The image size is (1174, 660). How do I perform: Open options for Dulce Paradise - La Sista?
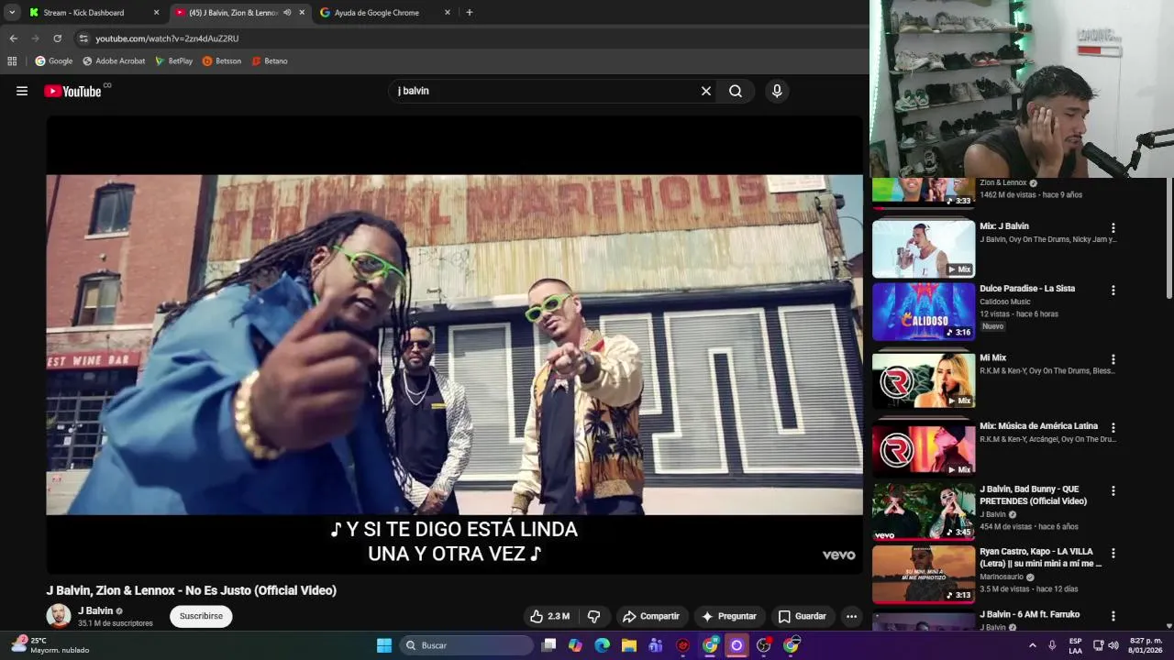tap(1113, 290)
